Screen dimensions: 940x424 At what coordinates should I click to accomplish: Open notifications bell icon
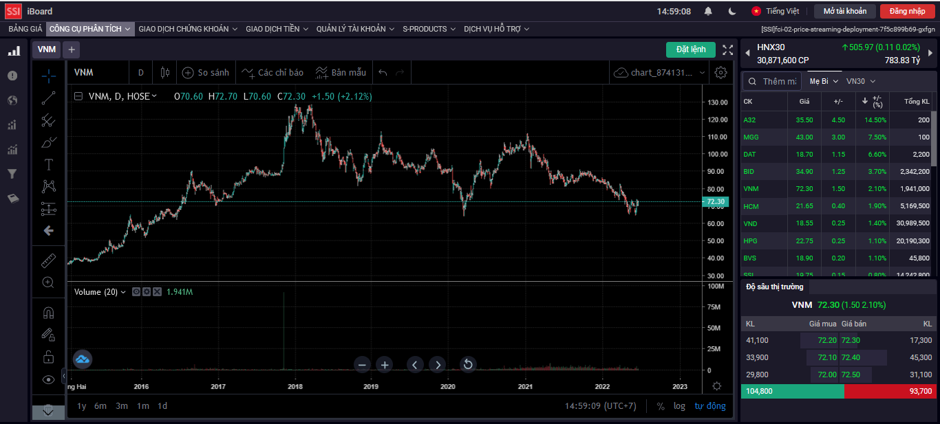[x=708, y=11]
